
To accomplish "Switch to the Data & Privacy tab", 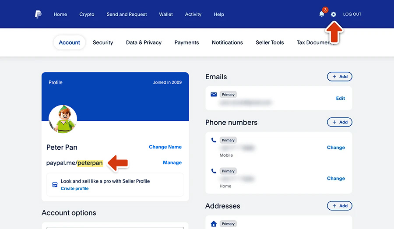I will [x=144, y=42].
